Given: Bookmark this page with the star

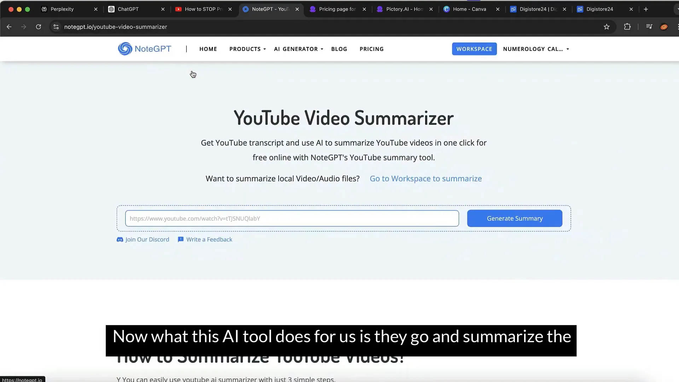Looking at the screenshot, I should point(607,27).
